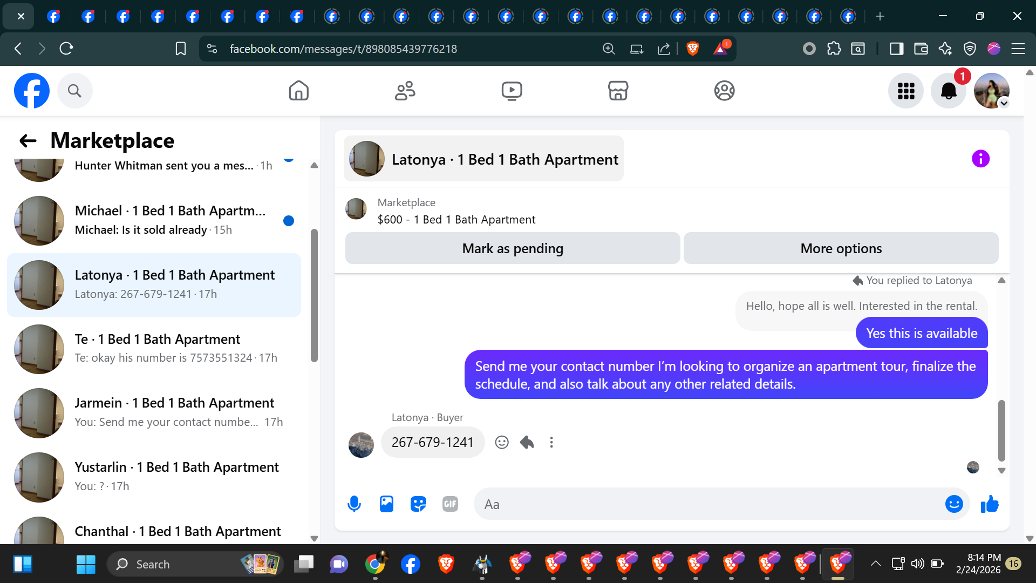This screenshot has width=1036, height=583.
Task: Attach a photo using the image icon
Action: click(386, 504)
